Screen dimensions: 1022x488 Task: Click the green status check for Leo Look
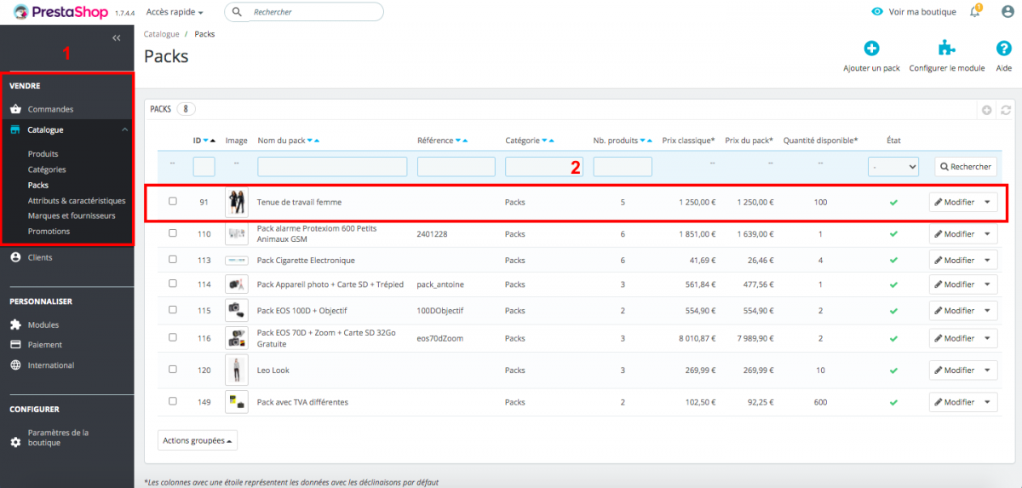pos(893,370)
